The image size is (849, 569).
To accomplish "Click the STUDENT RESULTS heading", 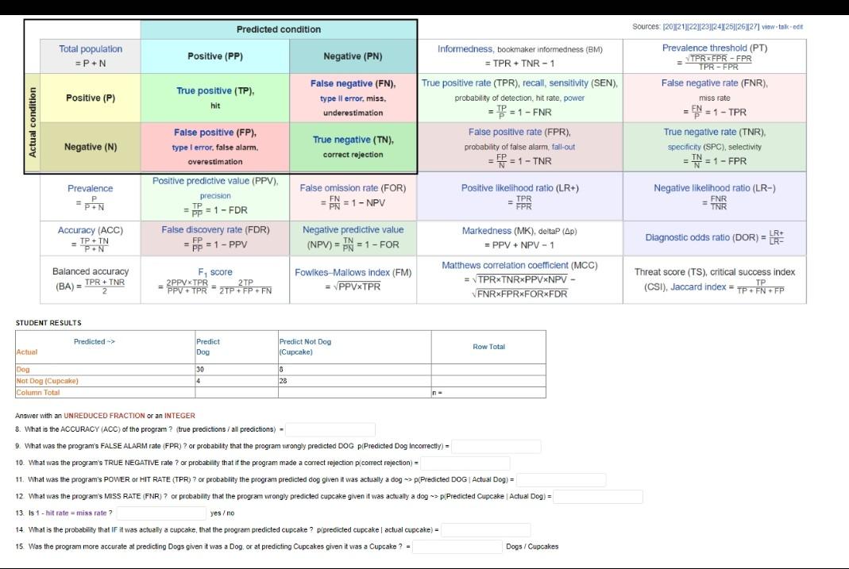I will click(48, 323).
